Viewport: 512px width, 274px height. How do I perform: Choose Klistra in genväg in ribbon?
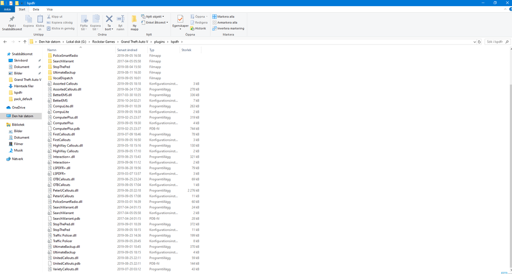point(61,28)
